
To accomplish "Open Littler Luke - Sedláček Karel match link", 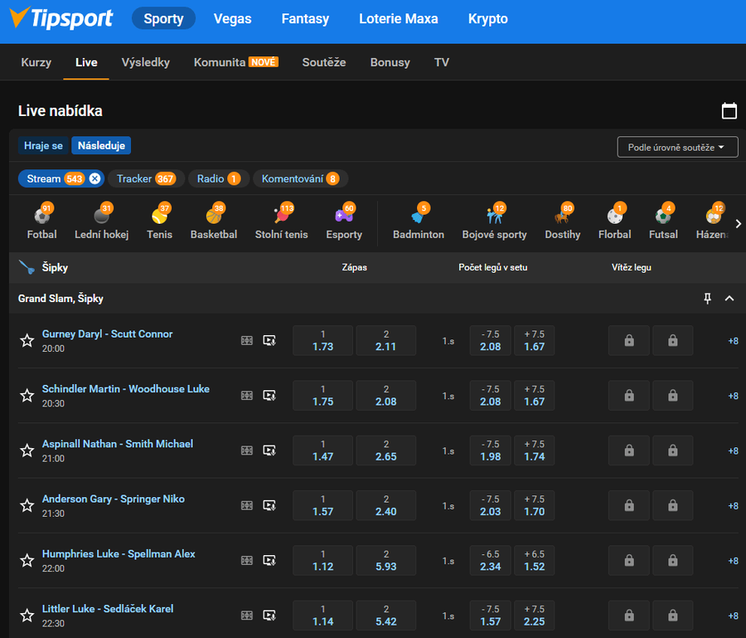I will click(x=108, y=609).
